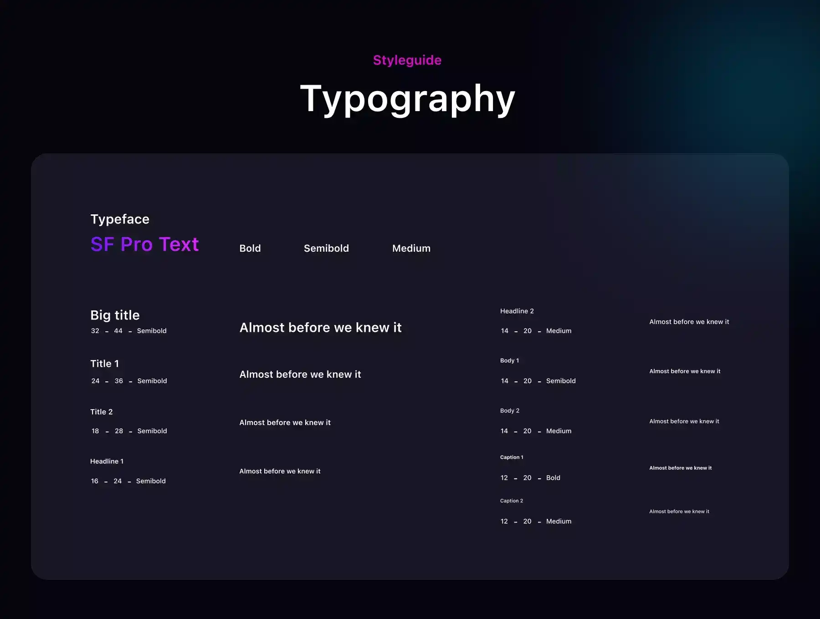Image resolution: width=820 pixels, height=619 pixels.
Task: Select the Bold weight in the typeface row
Action: point(250,249)
